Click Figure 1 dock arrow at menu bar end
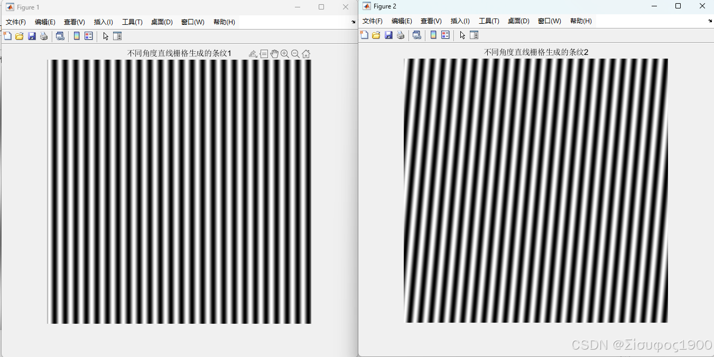The height and width of the screenshot is (357, 714). pos(354,22)
